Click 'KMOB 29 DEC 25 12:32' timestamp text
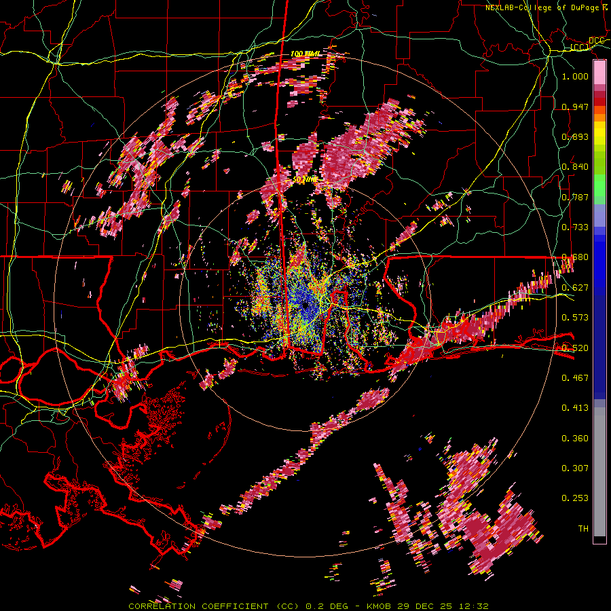Viewport: 611px width, 611px height. (x=428, y=606)
